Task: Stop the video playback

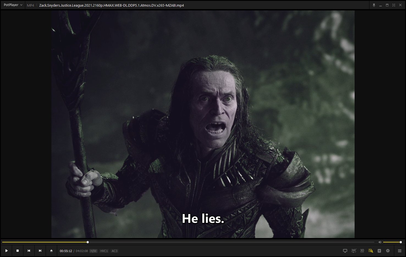Action: click(x=18, y=251)
